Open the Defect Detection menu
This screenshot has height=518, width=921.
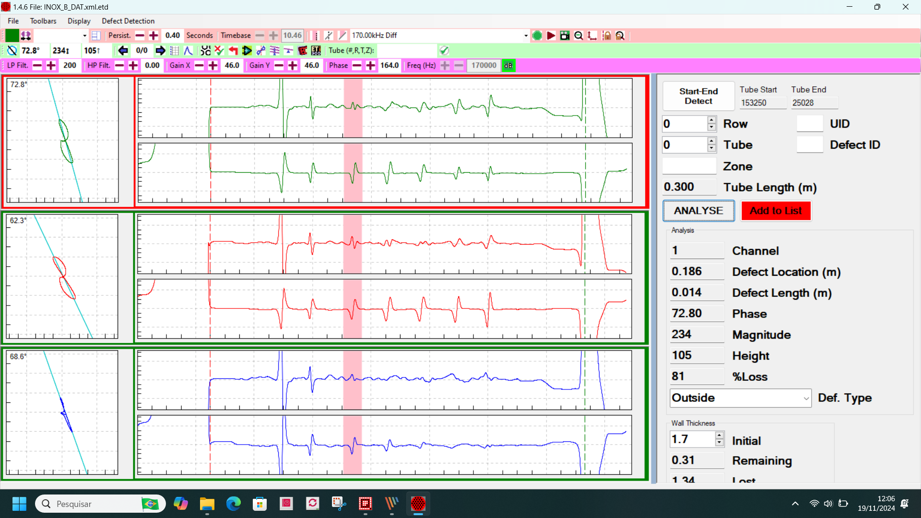pos(128,21)
